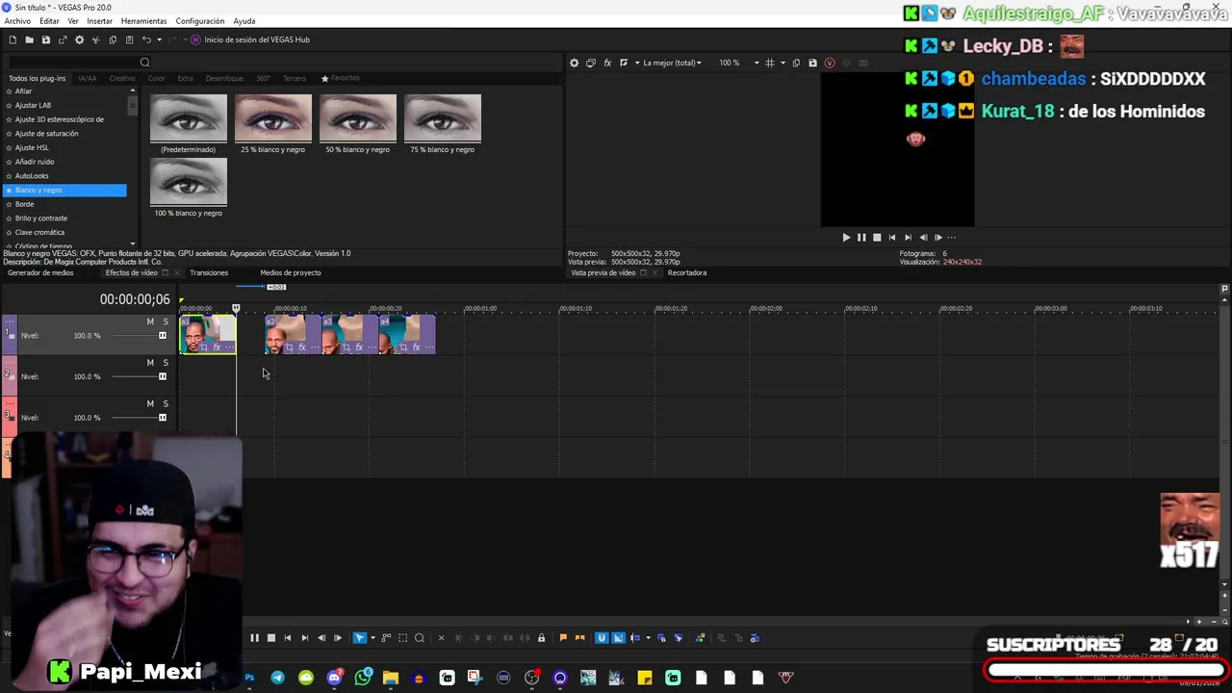Image resolution: width=1232 pixels, height=693 pixels.
Task: Switch to the Transiciones tab
Action: (x=209, y=272)
